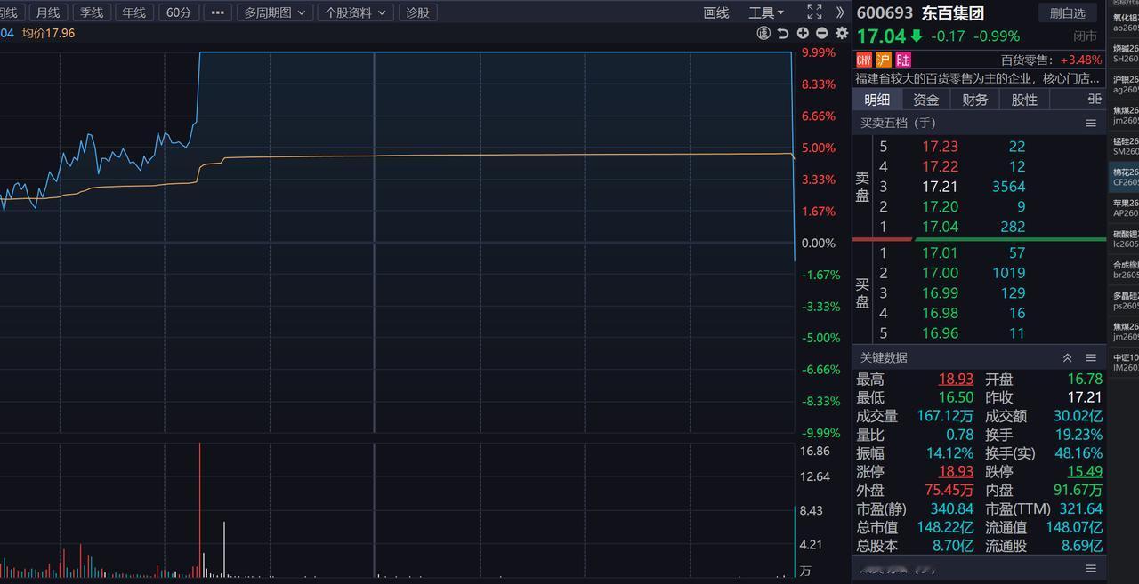Open the 关键数据 section menu icon

pyautogui.click(x=1091, y=357)
